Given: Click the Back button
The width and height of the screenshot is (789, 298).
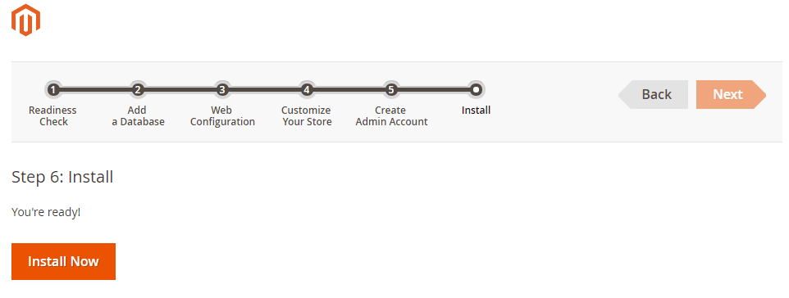Looking at the screenshot, I should tap(653, 94).
